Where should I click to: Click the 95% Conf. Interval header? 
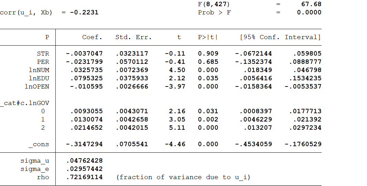coord(280,37)
